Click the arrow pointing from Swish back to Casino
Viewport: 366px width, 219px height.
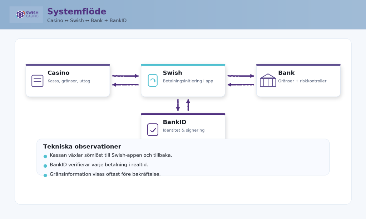[x=125, y=85]
